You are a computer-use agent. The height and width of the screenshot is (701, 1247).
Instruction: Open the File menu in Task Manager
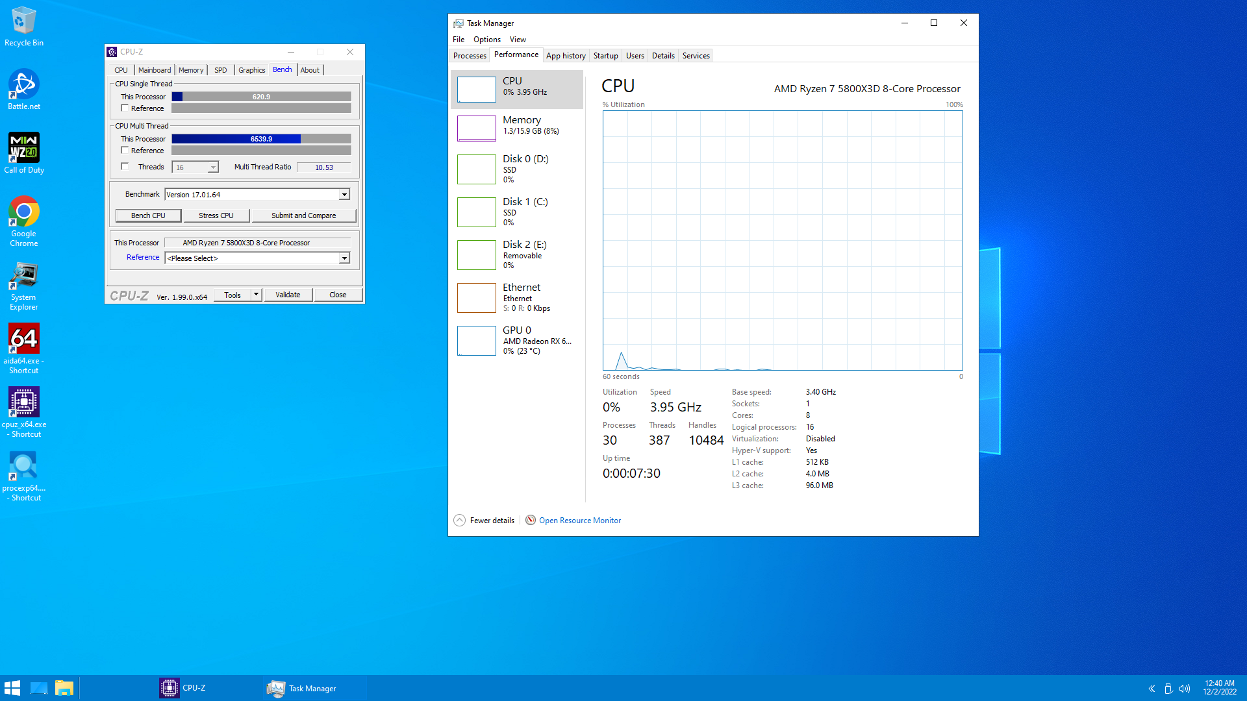[x=459, y=40]
